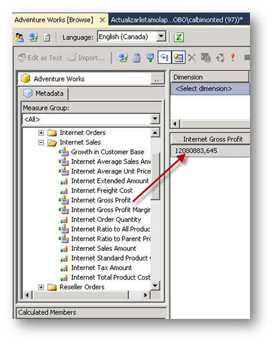This screenshot has width=275, height=344.
Task: Click the Cancel Query icon beside exclamation mark
Action: tap(247, 58)
